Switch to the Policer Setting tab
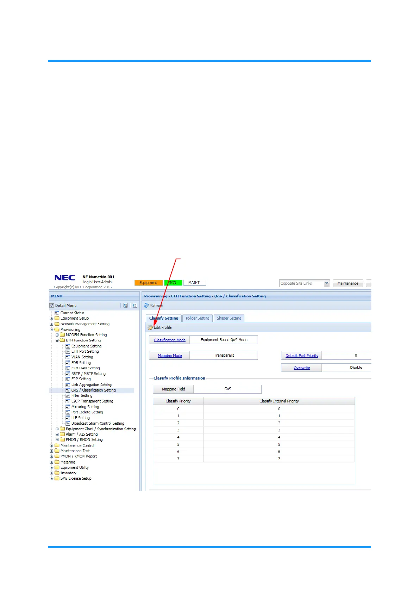419x594 pixels. [x=198, y=318]
